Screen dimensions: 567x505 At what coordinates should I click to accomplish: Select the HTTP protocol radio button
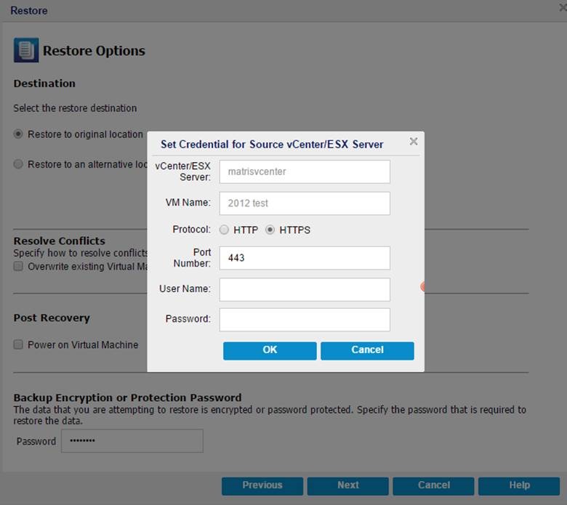click(x=224, y=230)
